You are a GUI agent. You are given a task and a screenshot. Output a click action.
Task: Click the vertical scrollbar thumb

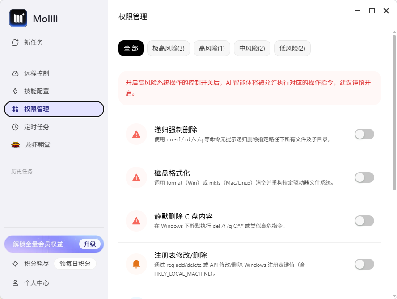[394, 113]
